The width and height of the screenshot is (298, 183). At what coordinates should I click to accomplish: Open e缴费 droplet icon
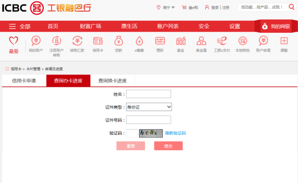[x=139, y=41]
